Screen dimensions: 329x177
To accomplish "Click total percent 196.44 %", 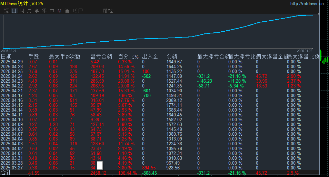I will pos(128,173).
